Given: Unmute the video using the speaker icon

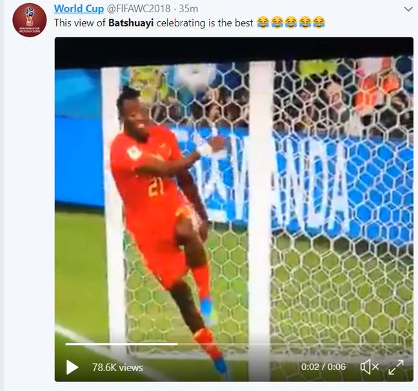Looking at the screenshot, I should (x=370, y=367).
